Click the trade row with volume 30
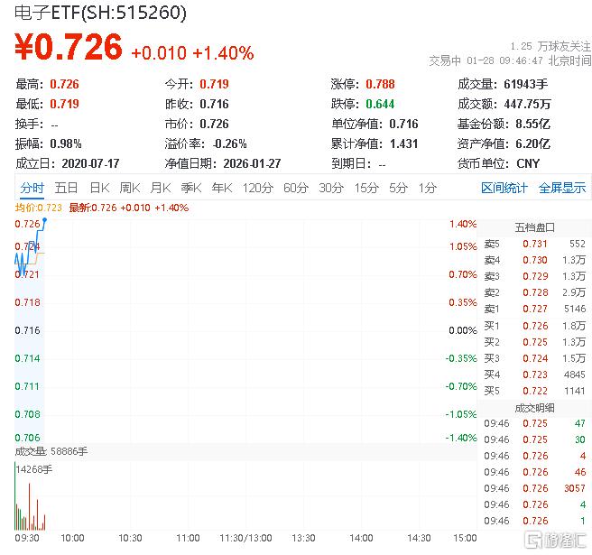This screenshot has height=555, width=592. (534, 439)
